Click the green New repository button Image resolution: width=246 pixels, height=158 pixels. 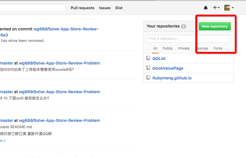pos(215,26)
